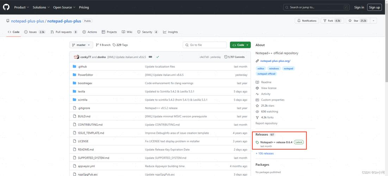Click the Sign up button
This screenshot has width=388, height=176.
click(374, 7)
